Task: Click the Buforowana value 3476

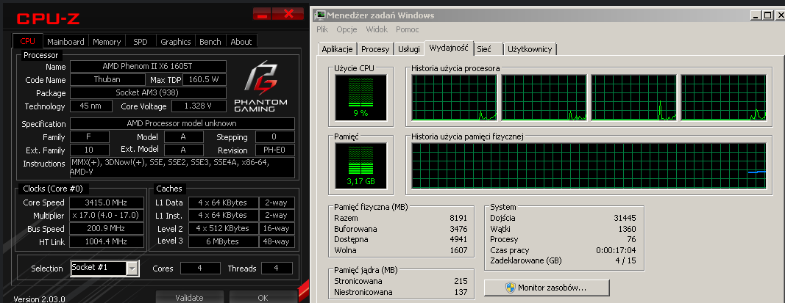Action: (458, 229)
